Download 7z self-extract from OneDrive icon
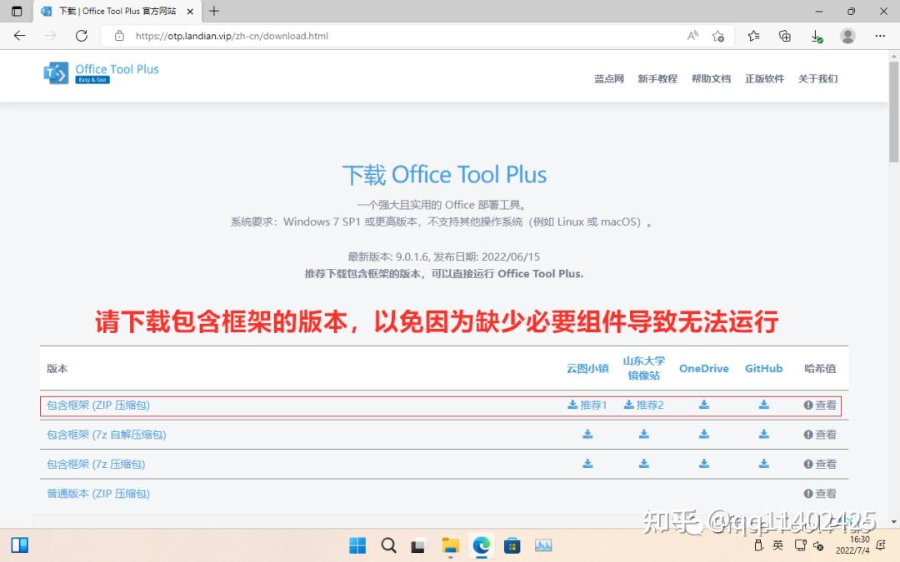 coord(704,434)
